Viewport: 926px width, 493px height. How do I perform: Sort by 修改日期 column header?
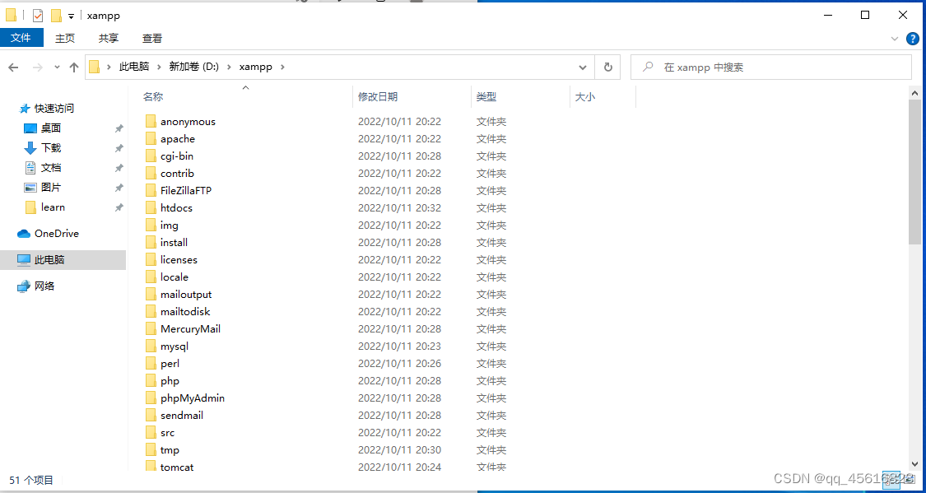378,97
